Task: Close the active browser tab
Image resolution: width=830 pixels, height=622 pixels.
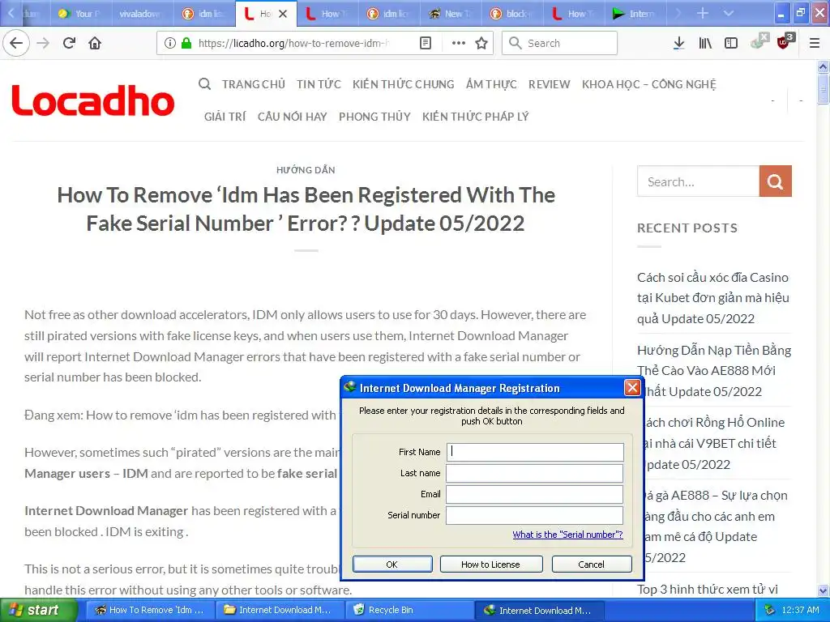Action: pos(283,14)
